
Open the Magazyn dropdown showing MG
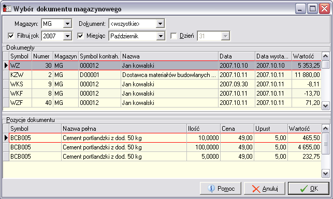coord(67,24)
